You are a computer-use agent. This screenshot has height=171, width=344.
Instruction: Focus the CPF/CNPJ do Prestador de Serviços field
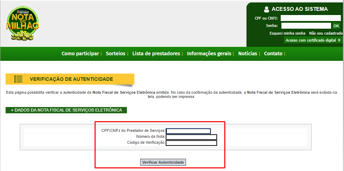tap(188, 131)
